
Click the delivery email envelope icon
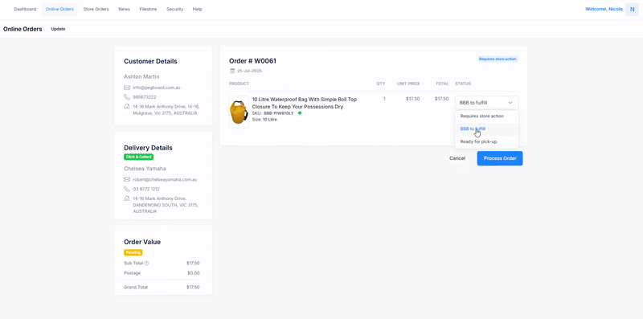127,180
